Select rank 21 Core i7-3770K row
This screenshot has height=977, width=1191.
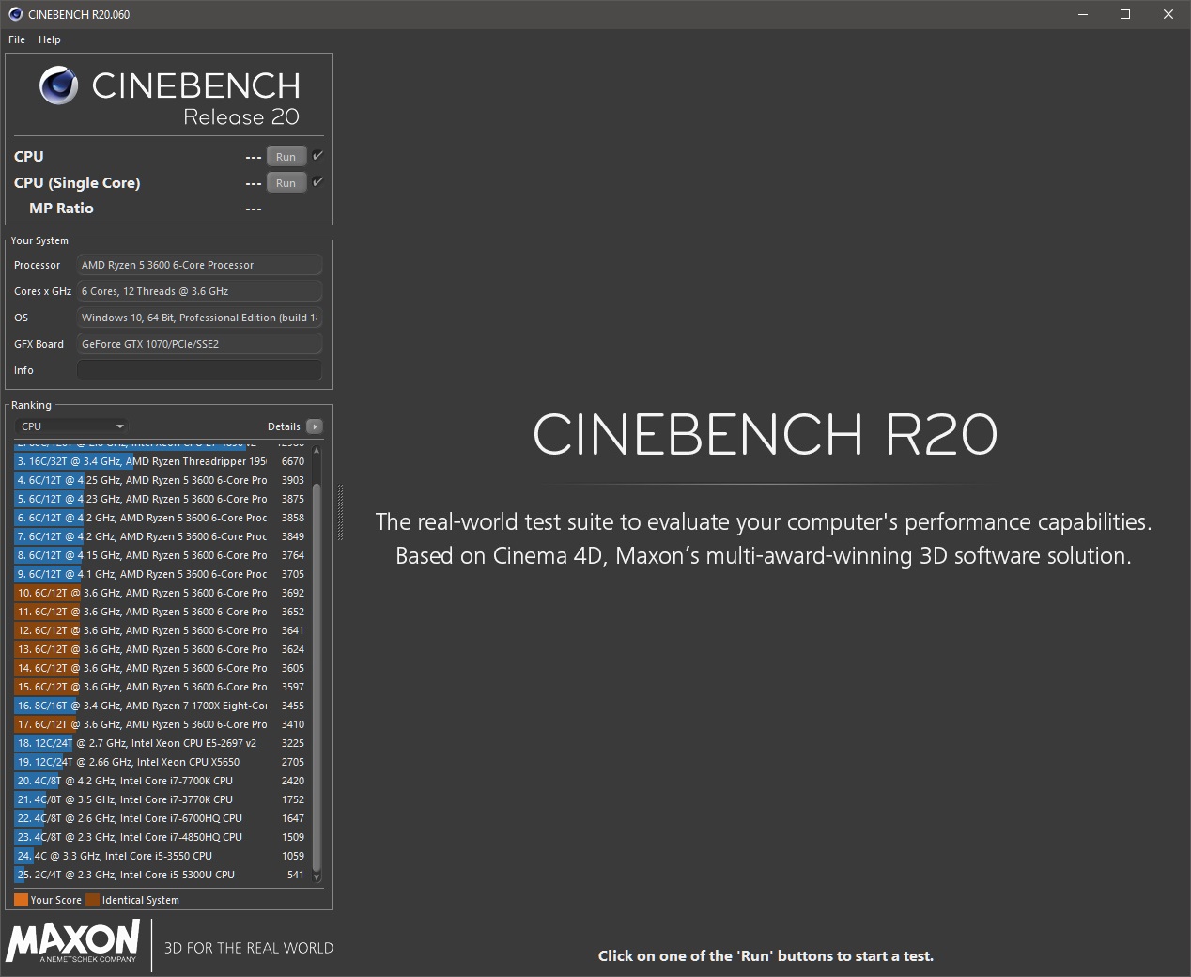coord(161,799)
